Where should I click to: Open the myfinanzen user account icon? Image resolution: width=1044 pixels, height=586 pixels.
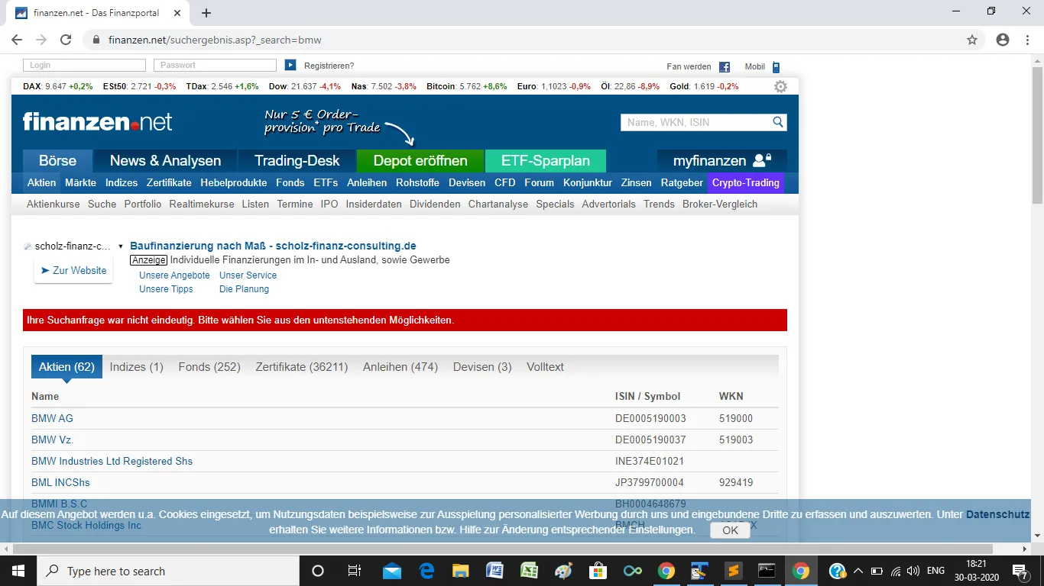(x=762, y=160)
